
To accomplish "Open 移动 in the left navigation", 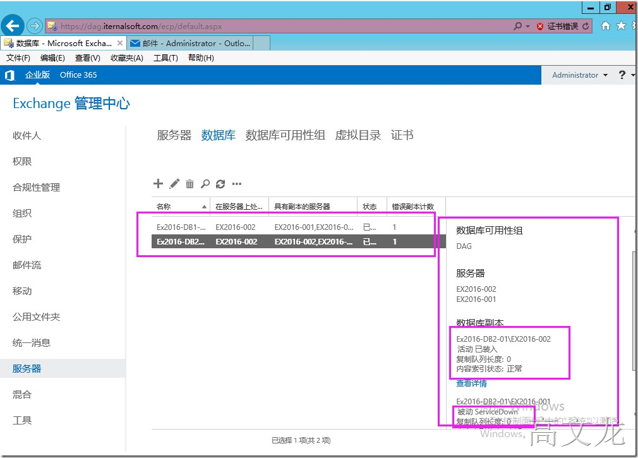I will (22, 291).
